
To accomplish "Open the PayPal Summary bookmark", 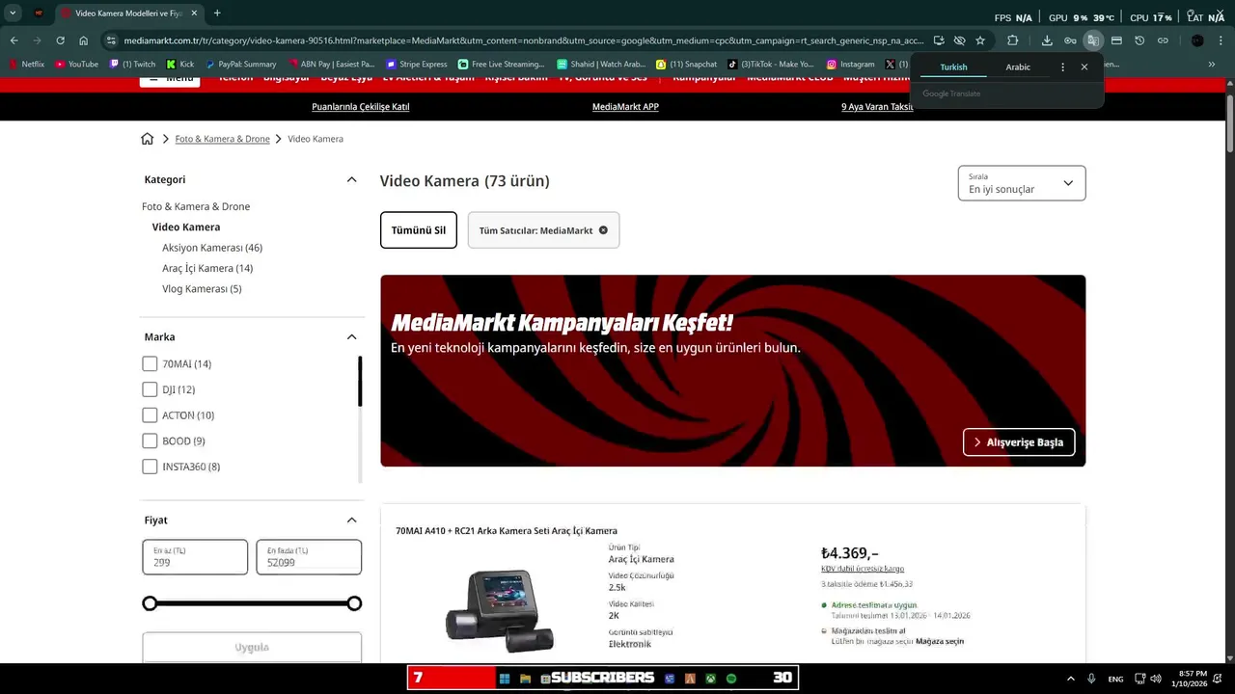I will tap(240, 65).
